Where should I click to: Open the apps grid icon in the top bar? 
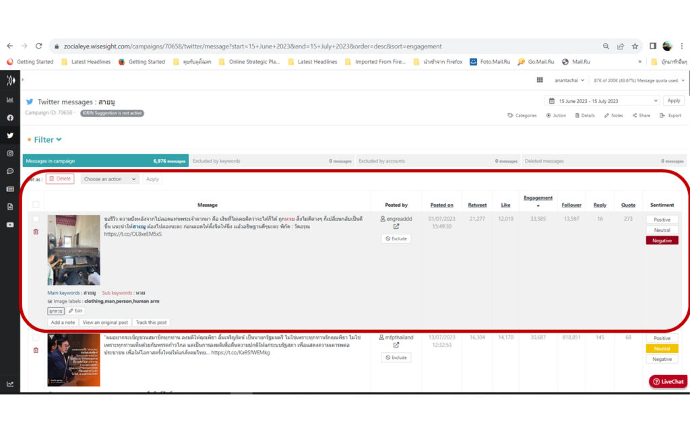pyautogui.click(x=540, y=80)
